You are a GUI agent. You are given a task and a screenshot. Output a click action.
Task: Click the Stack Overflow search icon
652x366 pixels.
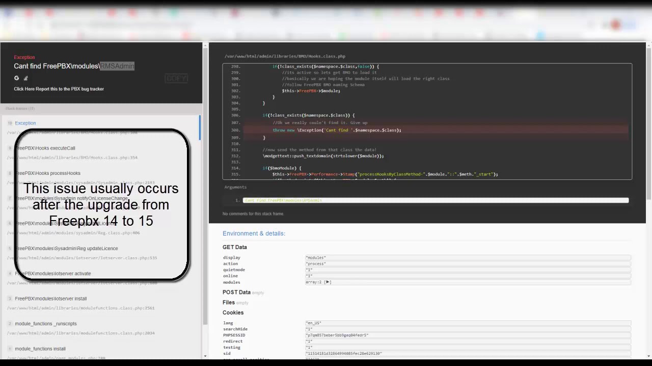[25, 78]
